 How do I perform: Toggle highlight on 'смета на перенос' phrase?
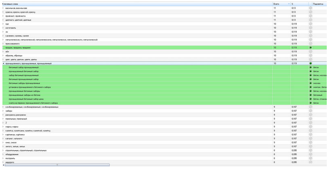pos(311,103)
